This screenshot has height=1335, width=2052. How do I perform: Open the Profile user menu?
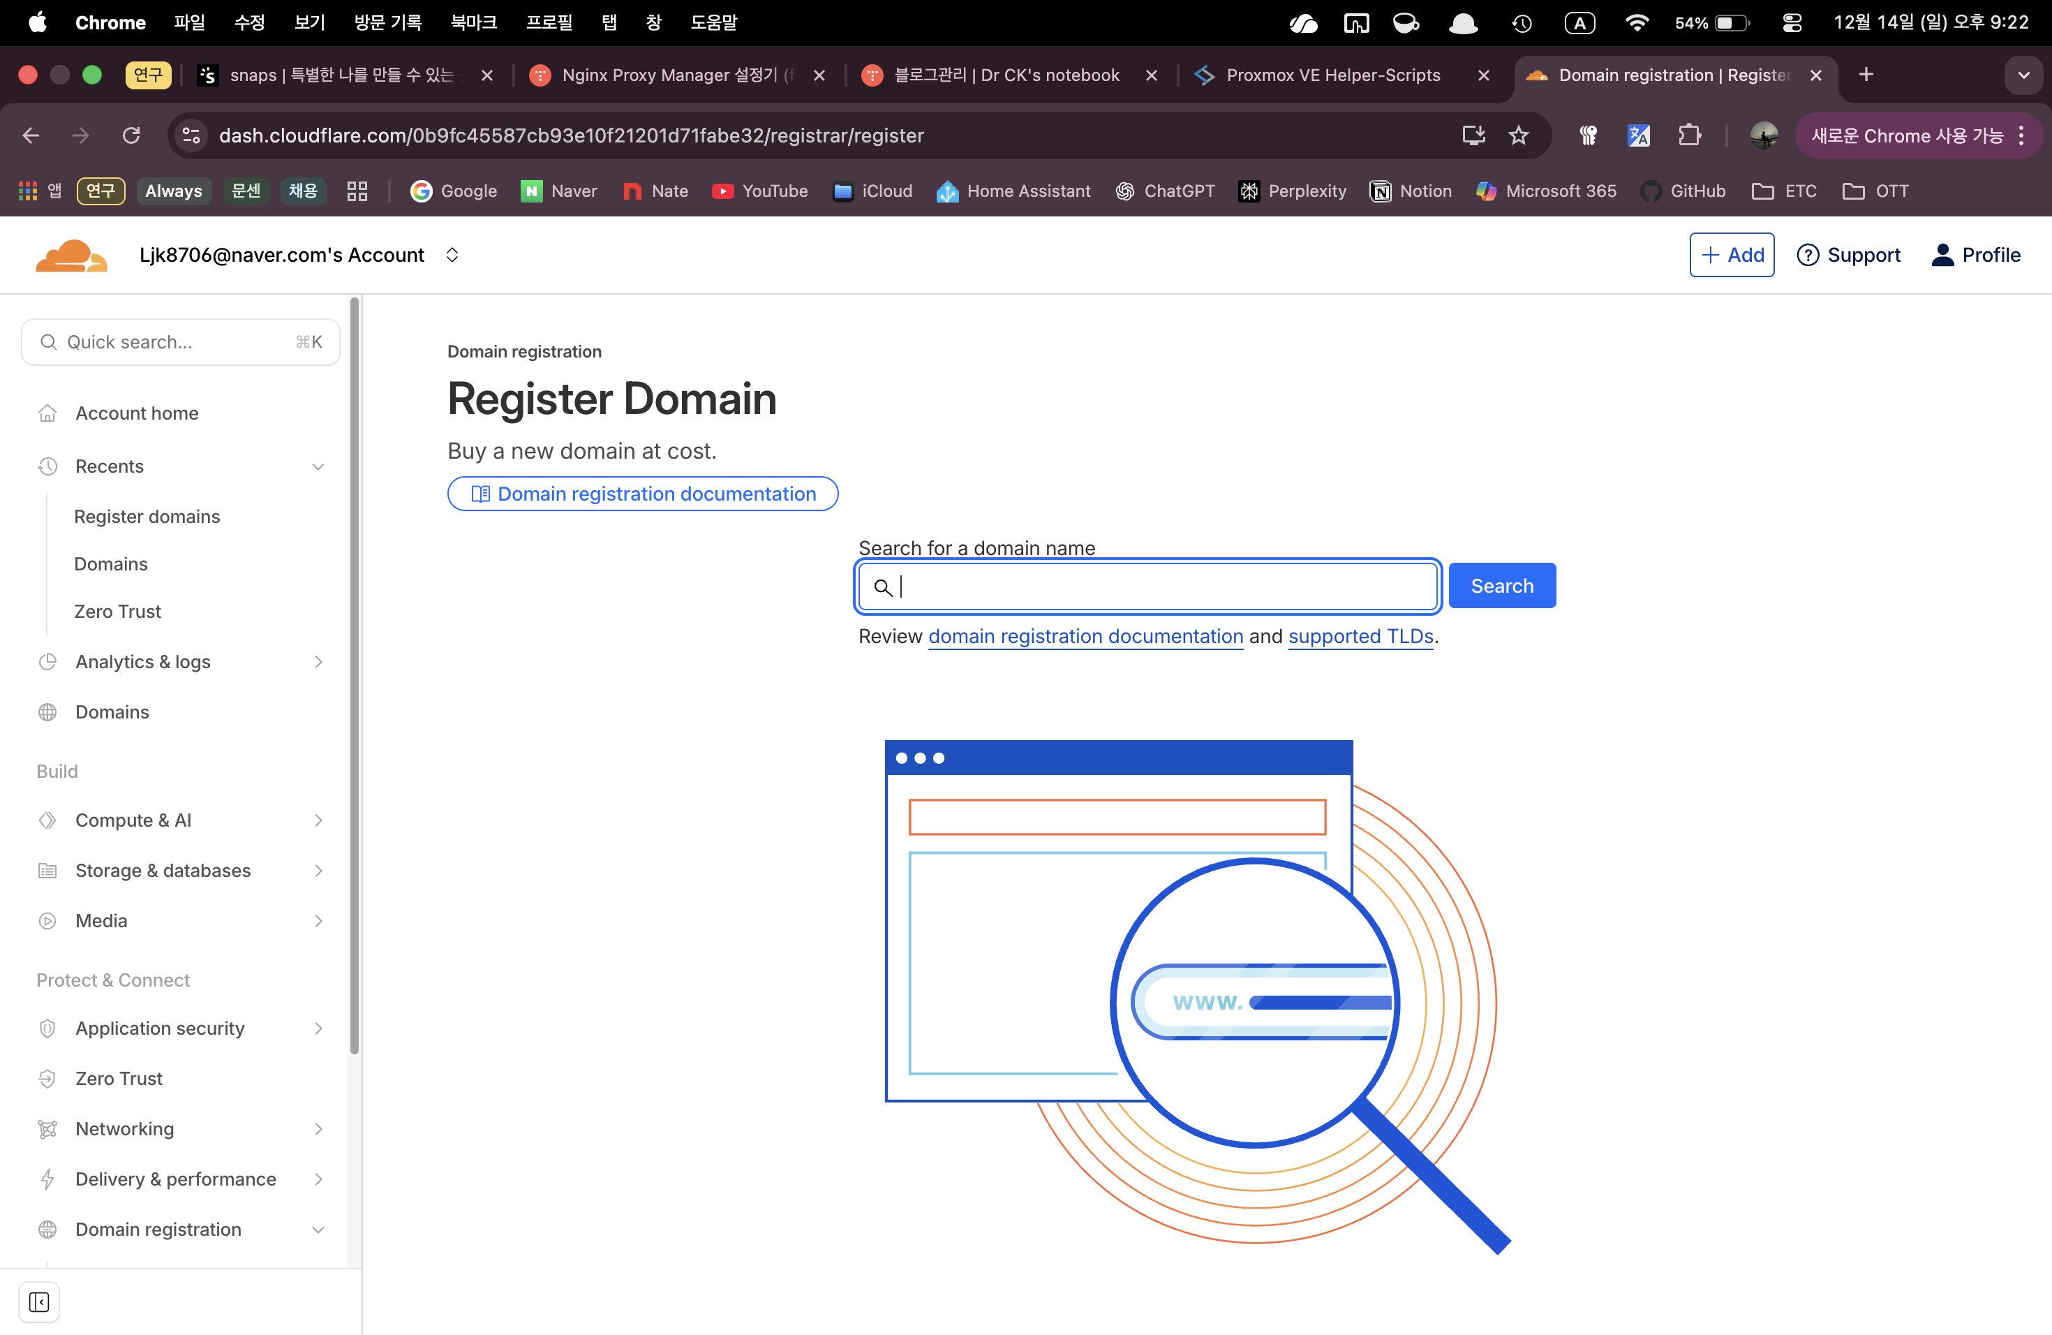pos(1975,256)
